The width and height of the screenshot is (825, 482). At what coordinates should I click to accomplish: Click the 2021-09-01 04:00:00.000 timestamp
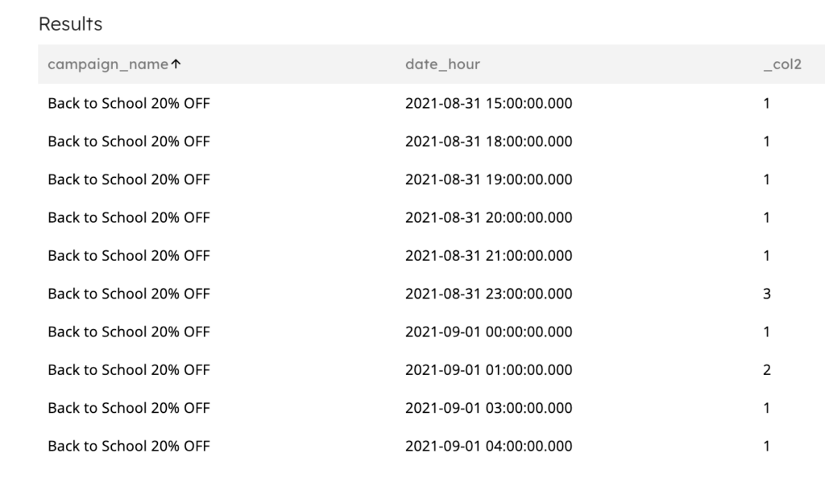pyautogui.click(x=488, y=446)
